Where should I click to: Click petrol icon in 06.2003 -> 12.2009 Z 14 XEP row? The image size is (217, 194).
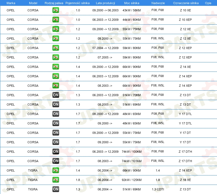[x=55, y=76]
